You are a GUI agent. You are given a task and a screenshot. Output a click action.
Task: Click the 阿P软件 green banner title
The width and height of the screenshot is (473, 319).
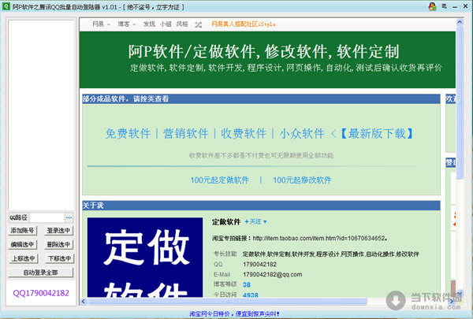click(264, 51)
